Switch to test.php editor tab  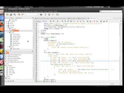point(82,18)
